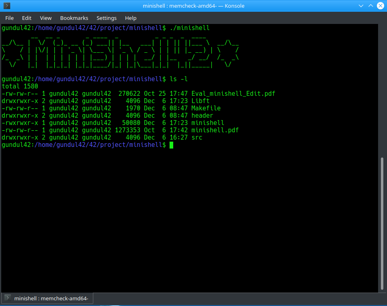387x306 pixels.
Task: Select Eval_minishell_Edit.pdf in the file listing
Action: point(233,93)
